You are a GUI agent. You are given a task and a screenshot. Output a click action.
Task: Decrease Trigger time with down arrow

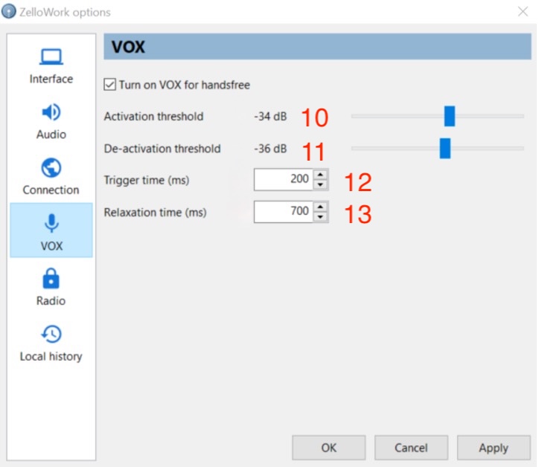pos(320,184)
